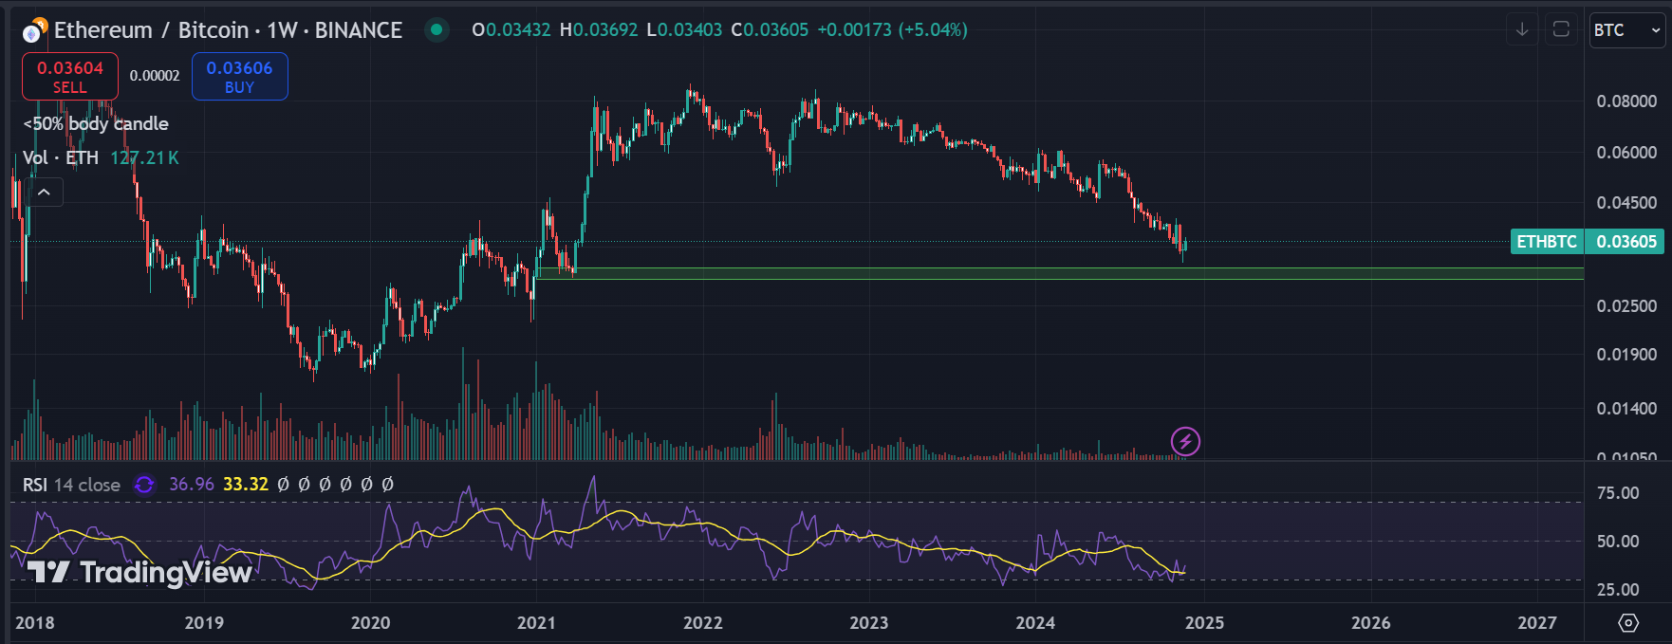The height and width of the screenshot is (644, 1672).
Task: Click the 2022 time axis label
Action: point(703,623)
